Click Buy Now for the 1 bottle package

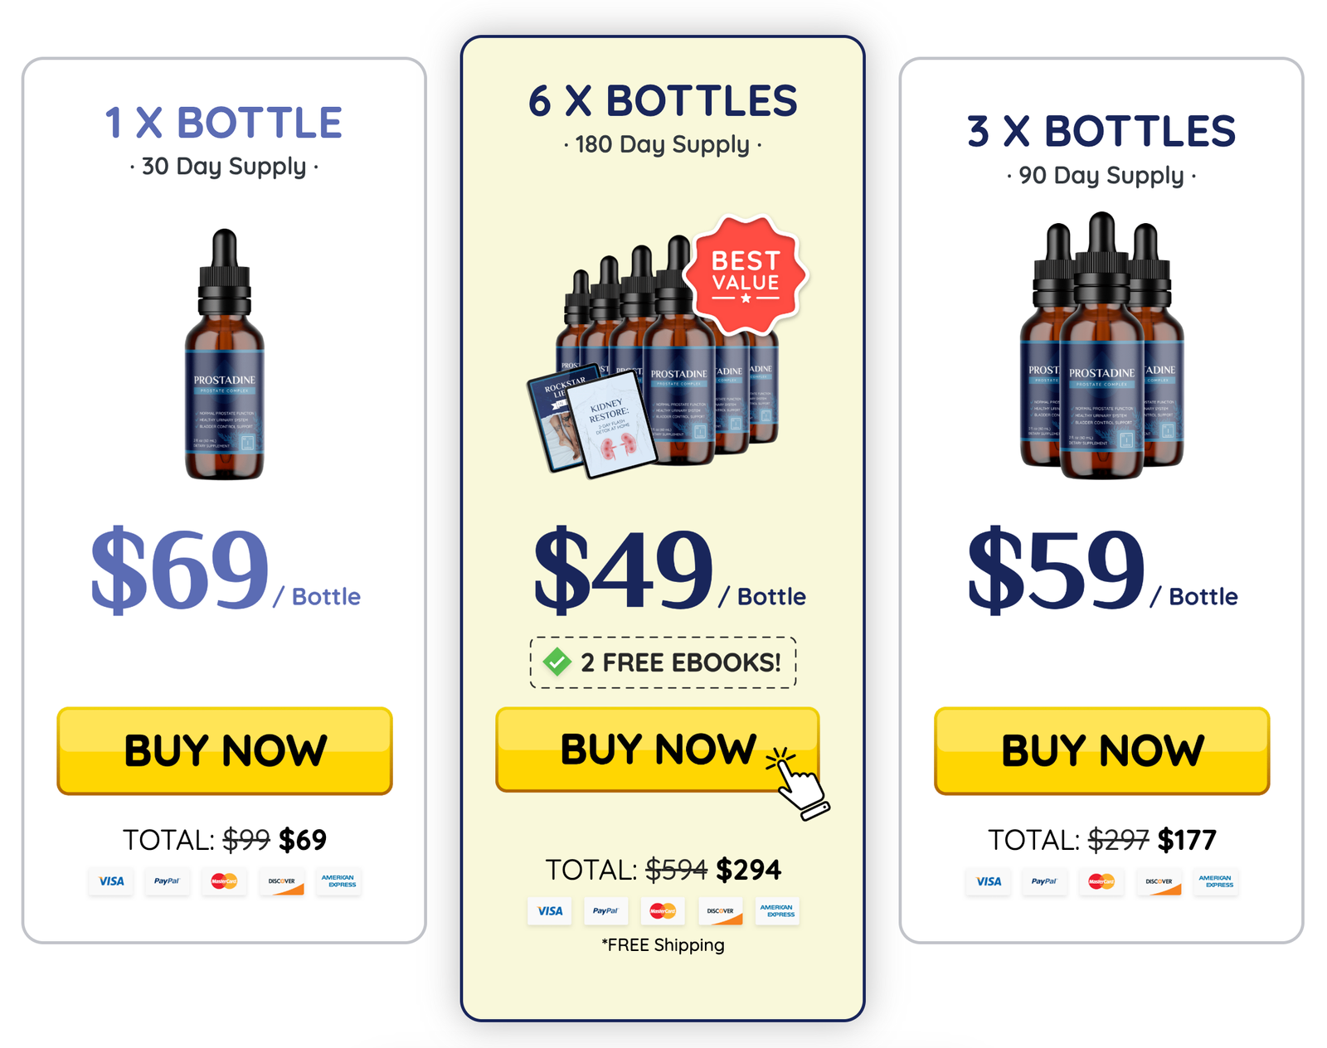tap(225, 751)
